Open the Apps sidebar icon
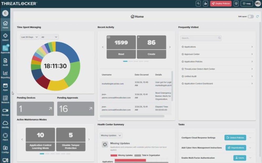 pos(5,87)
